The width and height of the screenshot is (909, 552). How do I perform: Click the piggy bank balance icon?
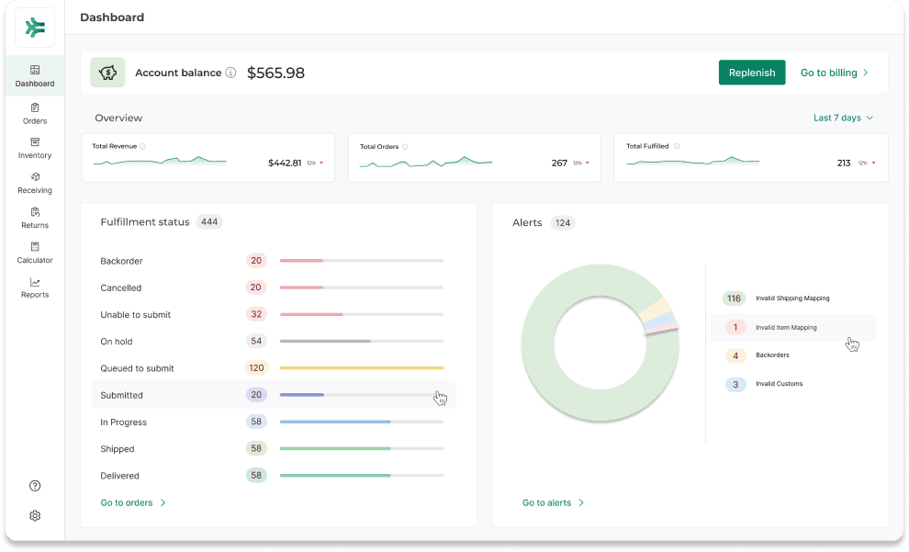click(x=107, y=73)
